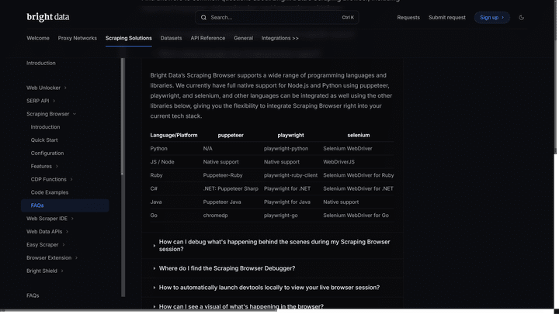Click the Puppeteer Java cell
This screenshot has height=314, width=559.
[x=222, y=202]
